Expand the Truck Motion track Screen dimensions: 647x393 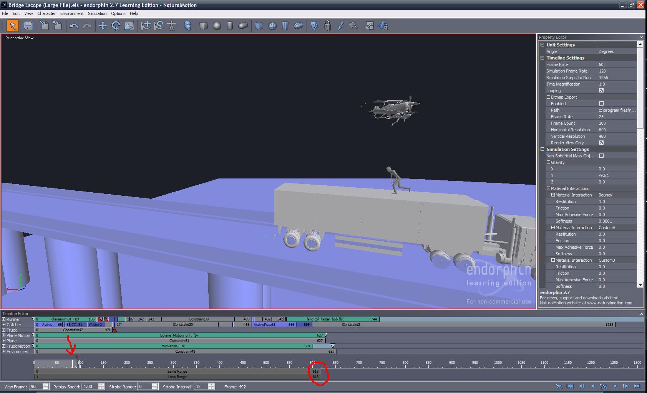pos(4,346)
